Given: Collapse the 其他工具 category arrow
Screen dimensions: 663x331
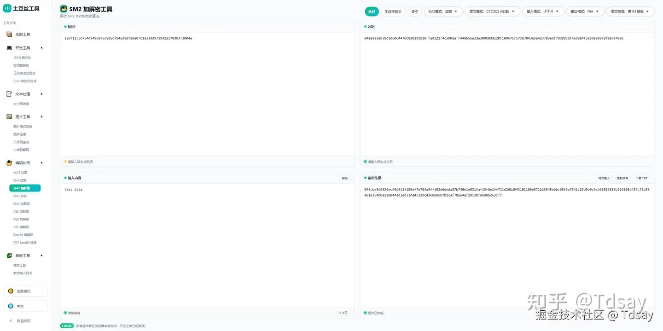Looking at the screenshot, I should (x=41, y=255).
